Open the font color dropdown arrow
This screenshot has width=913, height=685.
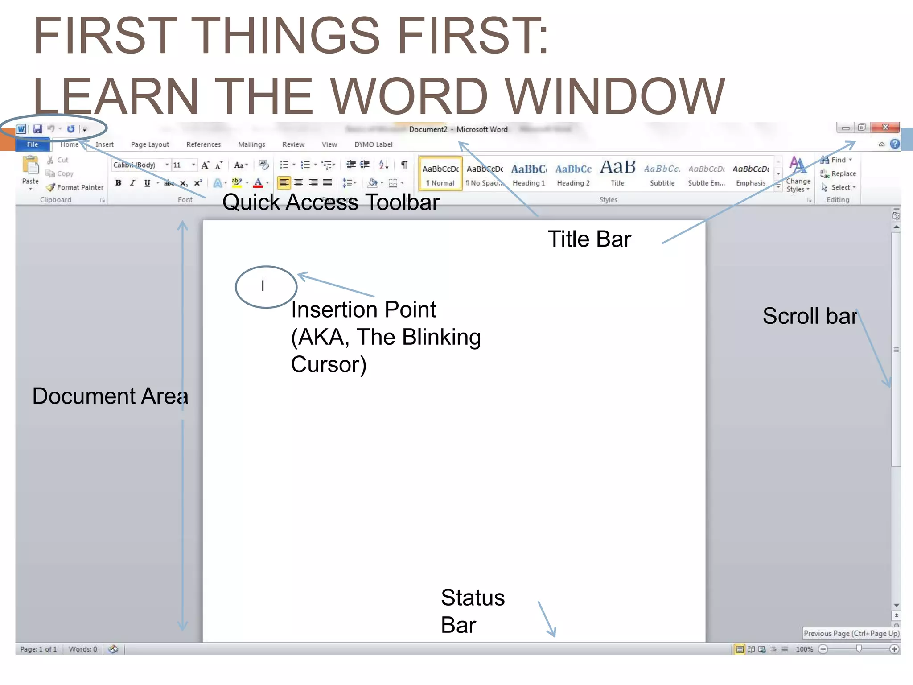(x=267, y=183)
